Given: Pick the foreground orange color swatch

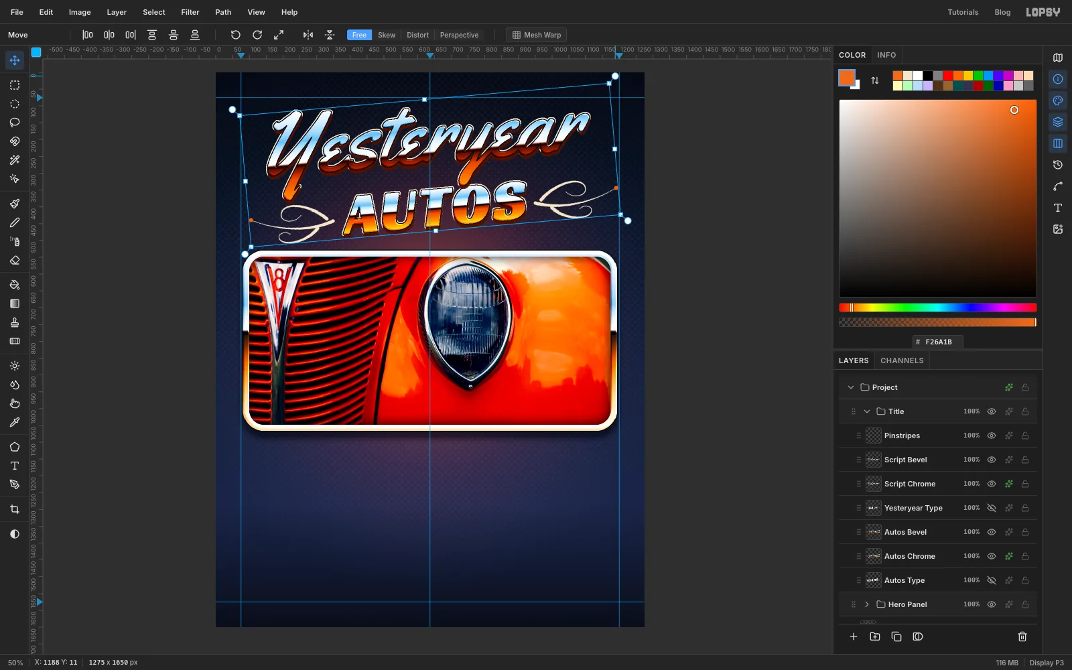Looking at the screenshot, I should point(846,78).
